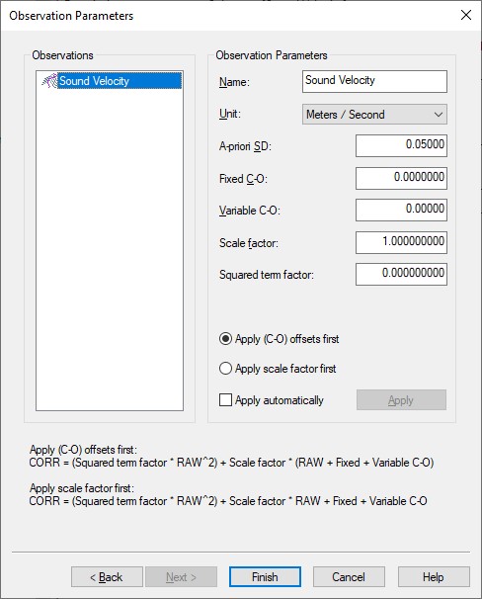The image size is (482, 599).
Task: Click the Unit: label
Action: coord(230,114)
